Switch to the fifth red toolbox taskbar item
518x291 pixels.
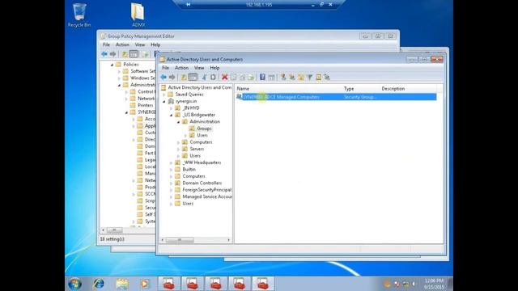[263, 284]
